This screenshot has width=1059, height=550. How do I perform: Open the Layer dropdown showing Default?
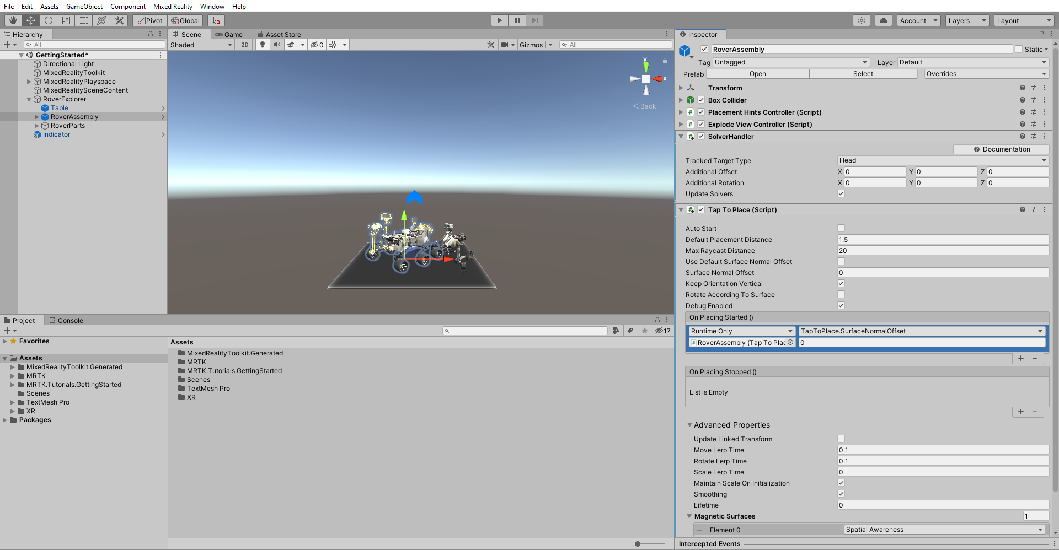click(x=973, y=62)
